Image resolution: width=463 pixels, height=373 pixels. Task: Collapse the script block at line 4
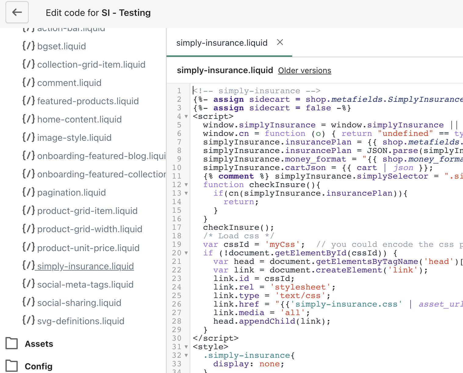click(x=186, y=116)
